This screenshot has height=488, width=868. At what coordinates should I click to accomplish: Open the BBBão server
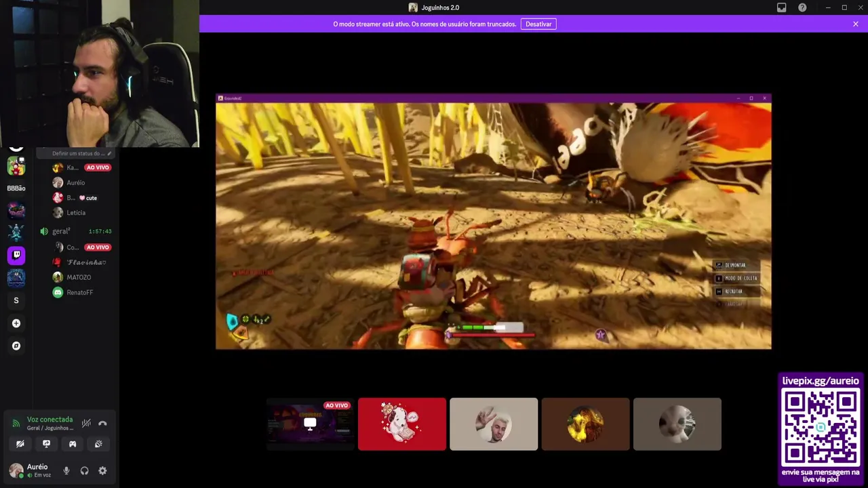(16, 188)
